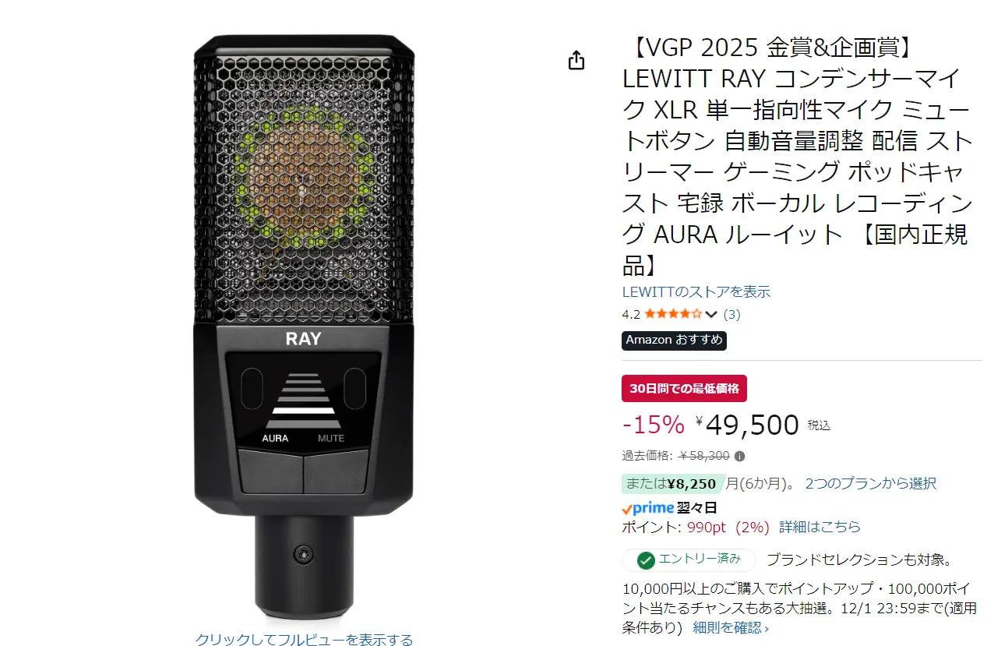Image resolution: width=987 pixels, height=646 pixels.
Task: Click the ¥49,500 price
Action: (x=748, y=425)
